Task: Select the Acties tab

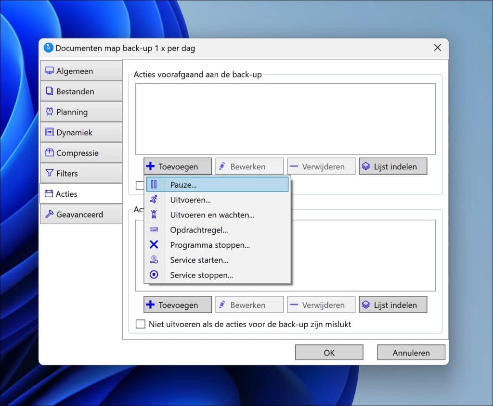Action: pyautogui.click(x=81, y=193)
